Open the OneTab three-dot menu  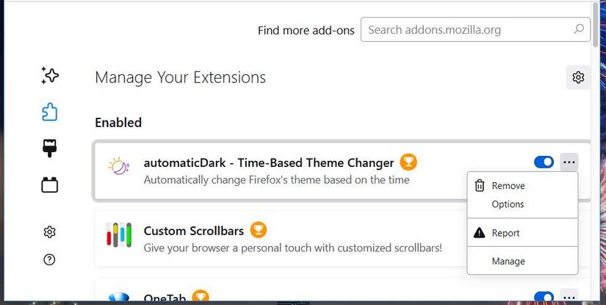pyautogui.click(x=569, y=297)
